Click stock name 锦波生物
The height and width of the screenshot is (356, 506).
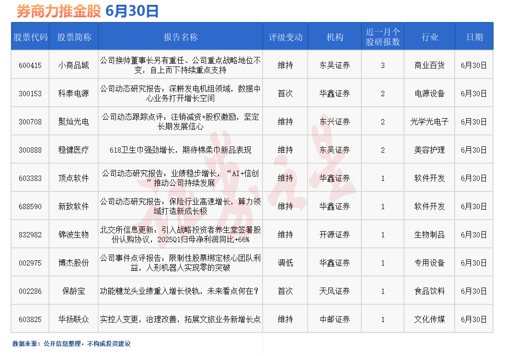74,235
